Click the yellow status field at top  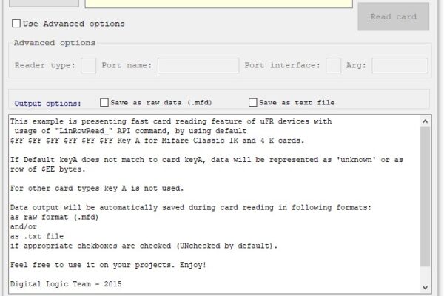(218, 4)
